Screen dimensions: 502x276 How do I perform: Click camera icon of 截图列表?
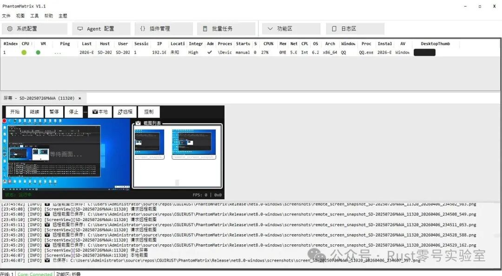[139, 123]
